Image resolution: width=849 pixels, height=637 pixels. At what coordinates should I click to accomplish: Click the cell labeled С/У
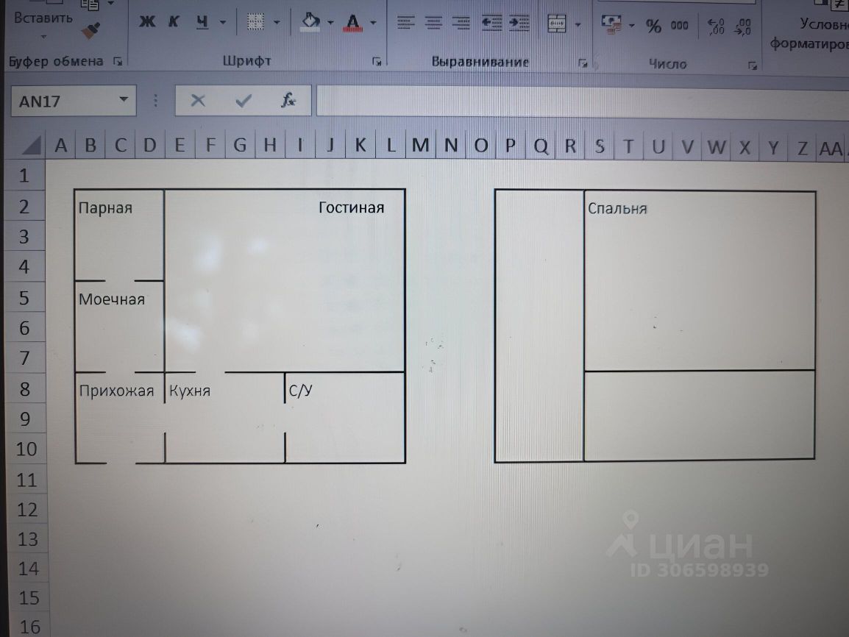(300, 390)
